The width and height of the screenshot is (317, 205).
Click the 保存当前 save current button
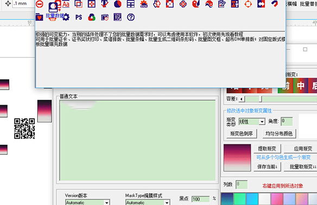tap(267, 166)
